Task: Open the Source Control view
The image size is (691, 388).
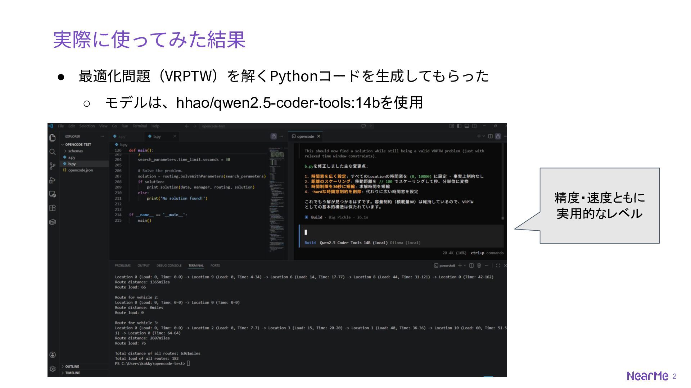Action: click(x=53, y=166)
